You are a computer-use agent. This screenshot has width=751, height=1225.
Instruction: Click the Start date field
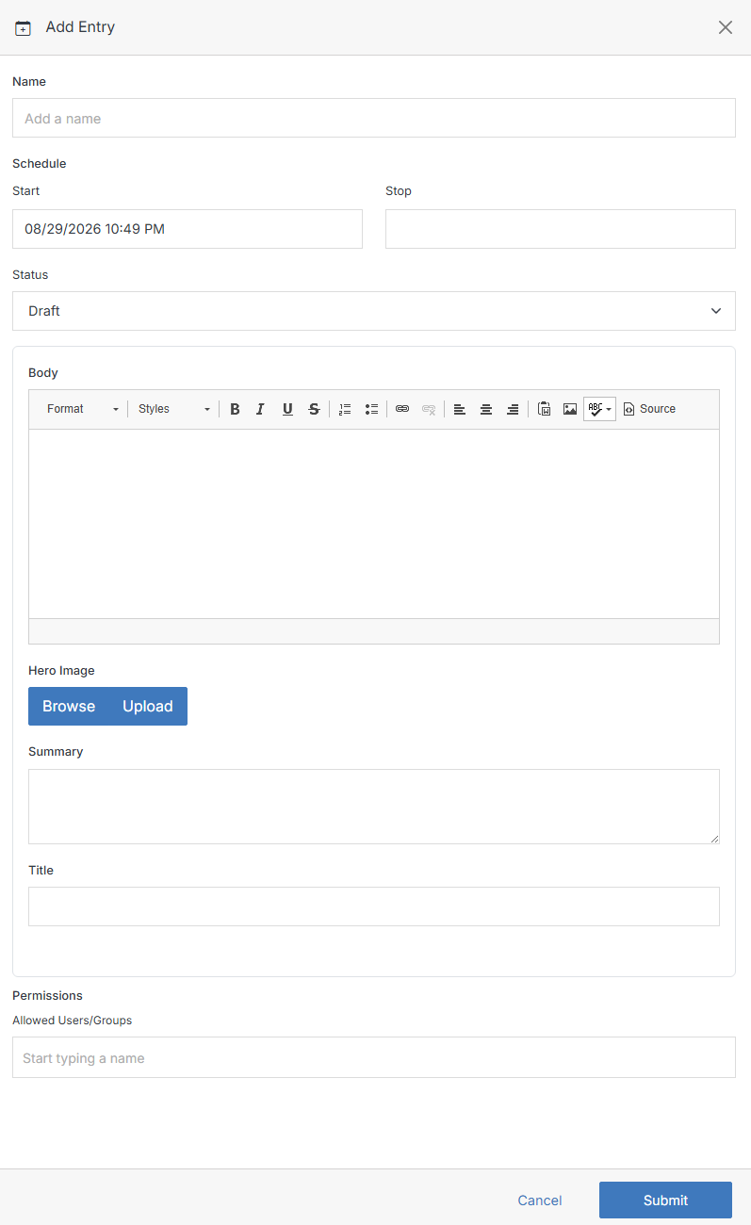pyautogui.click(x=188, y=229)
